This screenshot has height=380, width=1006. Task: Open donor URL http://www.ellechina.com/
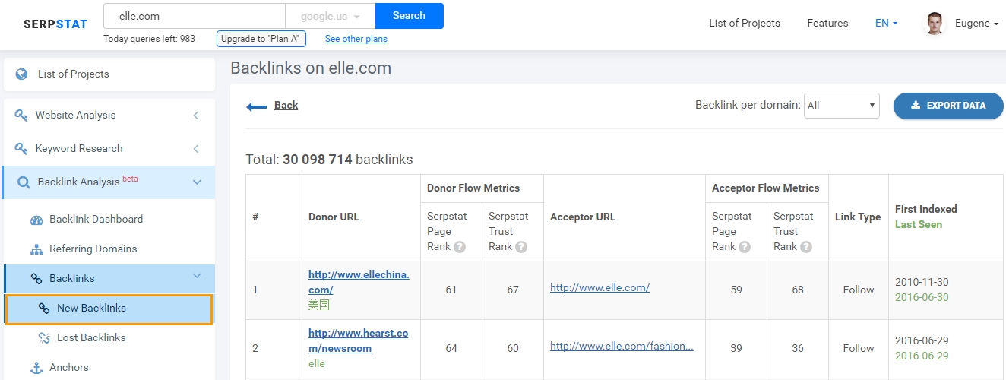pyautogui.click(x=359, y=282)
